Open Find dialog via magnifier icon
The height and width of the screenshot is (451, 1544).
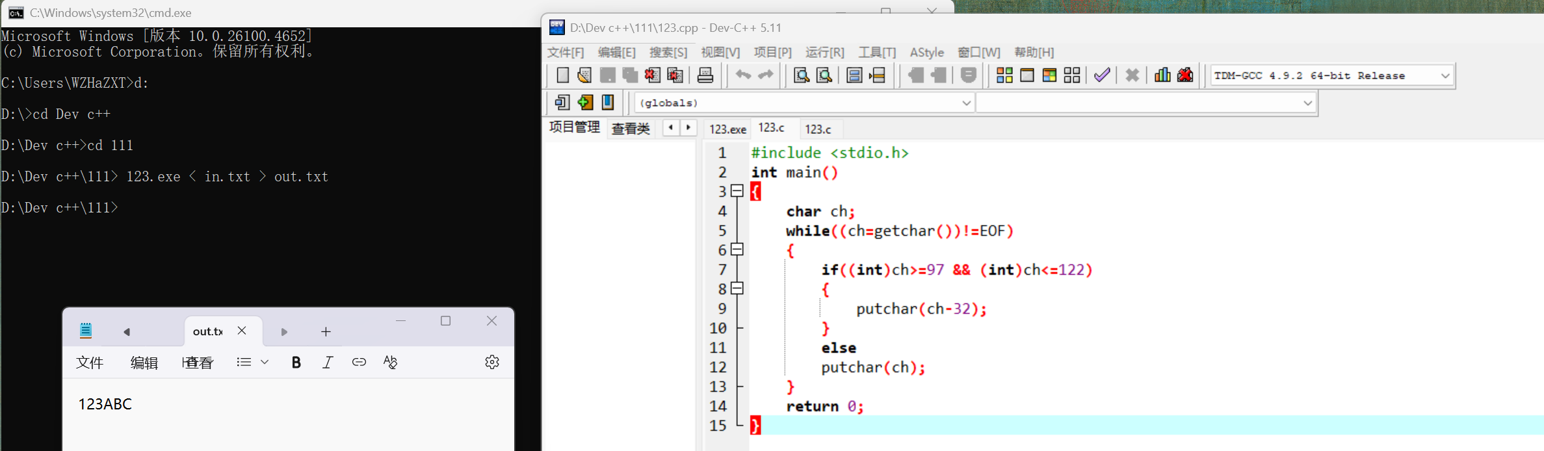click(802, 75)
